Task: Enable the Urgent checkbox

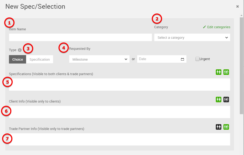Action: coord(197,59)
